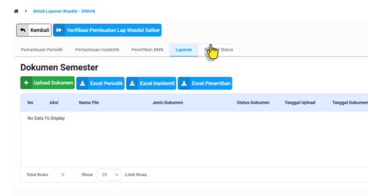Click the No column header

pos(30,102)
